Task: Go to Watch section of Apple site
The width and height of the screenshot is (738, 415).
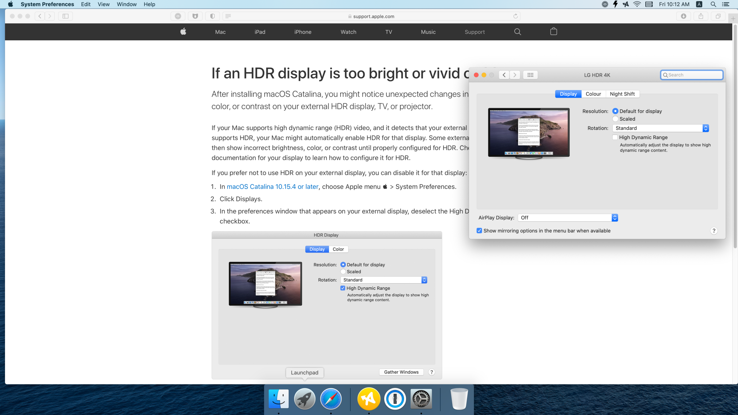Action: (x=348, y=32)
